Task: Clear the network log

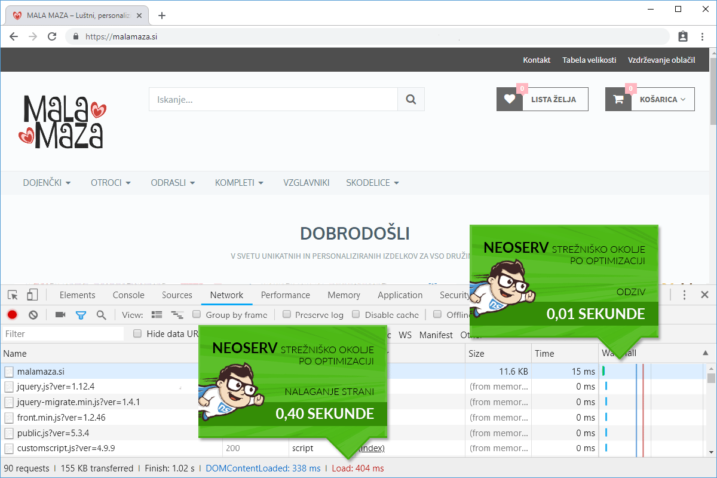Action: (33, 314)
